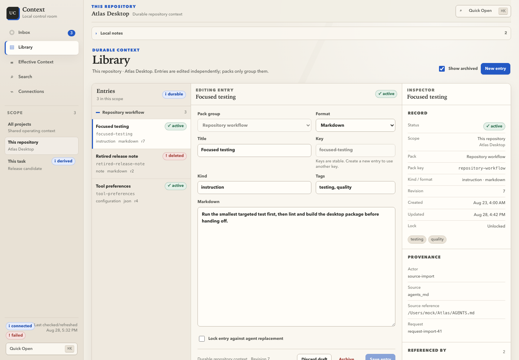Click the UC app logo icon

pyautogui.click(x=13, y=13)
